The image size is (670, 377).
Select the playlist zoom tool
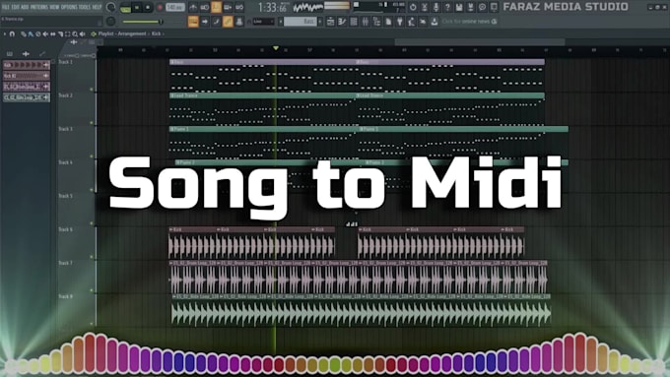[x=75, y=33]
